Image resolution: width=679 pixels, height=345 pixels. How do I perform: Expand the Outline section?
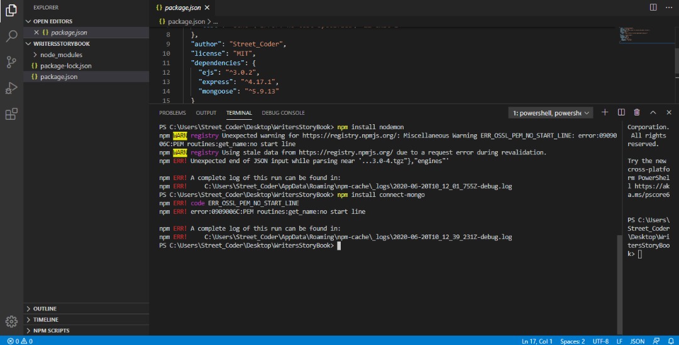(86, 309)
